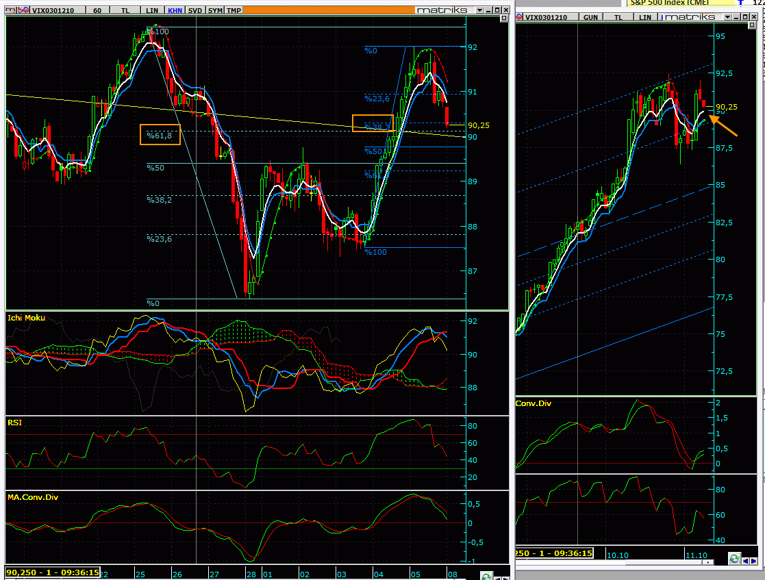765x580 pixels.
Task: Select the Ichi Moku indicator label
Action: coord(26,318)
